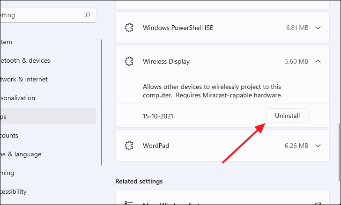Collapse the Wireless Display chevron
The height and width of the screenshot is (205, 341).
(x=319, y=61)
